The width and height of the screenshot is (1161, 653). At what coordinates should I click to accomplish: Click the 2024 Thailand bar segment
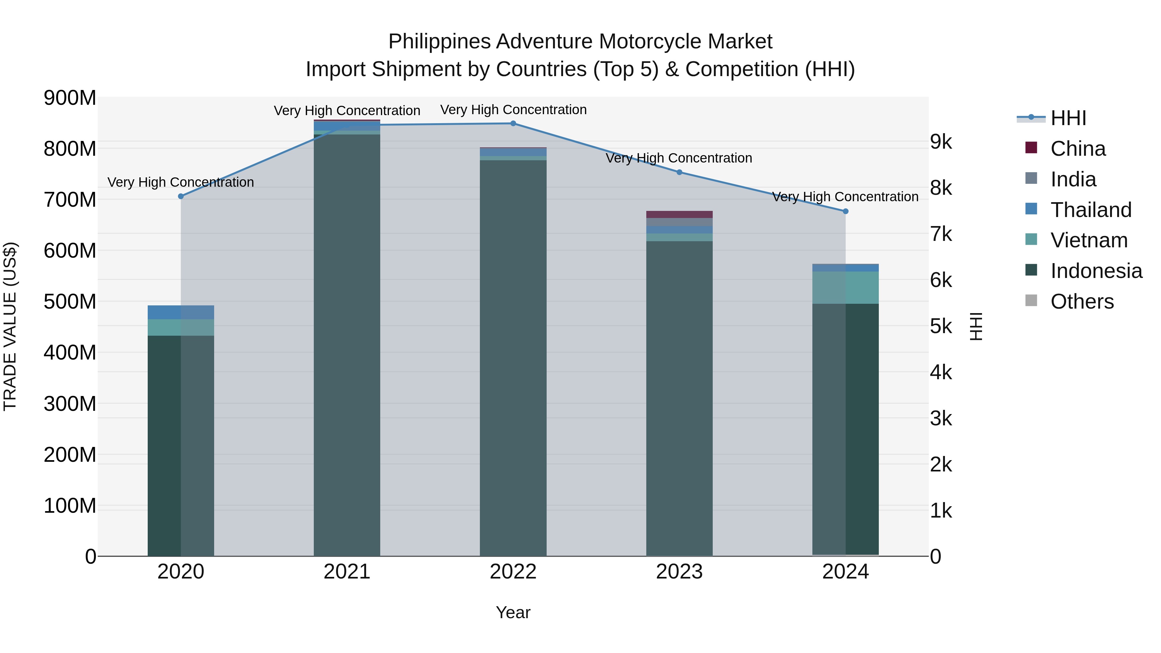(x=846, y=268)
